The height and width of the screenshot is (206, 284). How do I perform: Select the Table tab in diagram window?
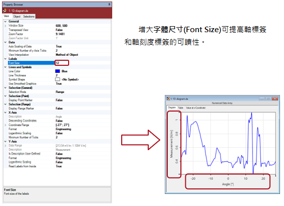181,108
